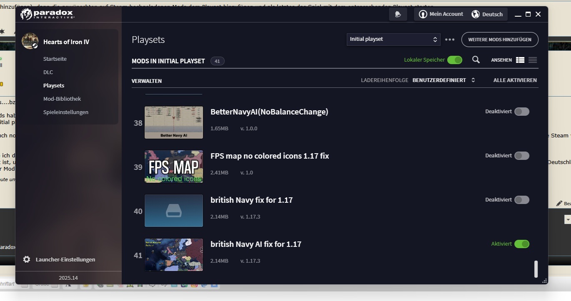Click the FPS MAP mod thumbnail
This screenshot has height=301, width=571.
coord(174,167)
